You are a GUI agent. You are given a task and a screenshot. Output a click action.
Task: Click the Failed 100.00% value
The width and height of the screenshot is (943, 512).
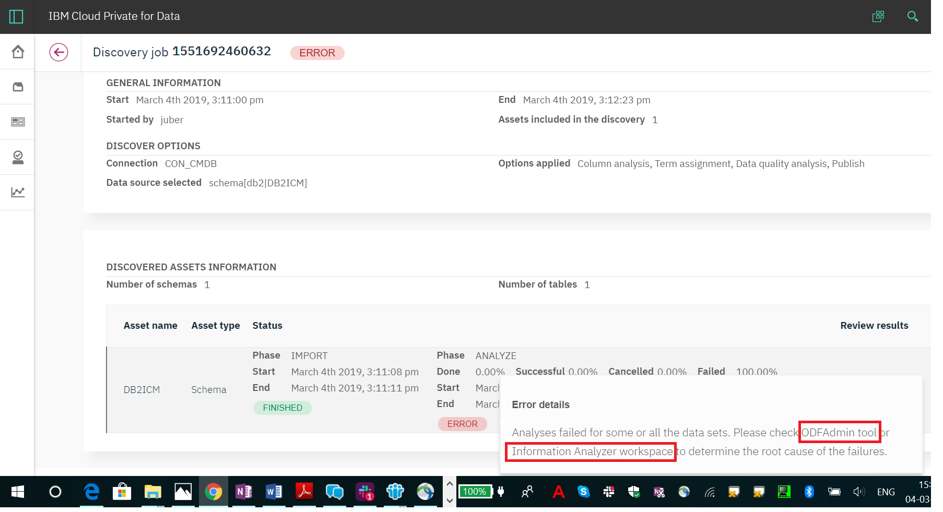(x=757, y=372)
